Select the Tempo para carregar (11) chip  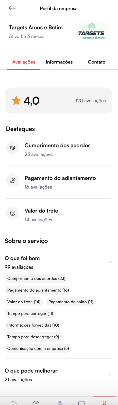pos(30,313)
